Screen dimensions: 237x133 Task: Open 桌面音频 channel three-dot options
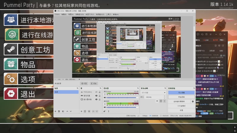point(105,104)
